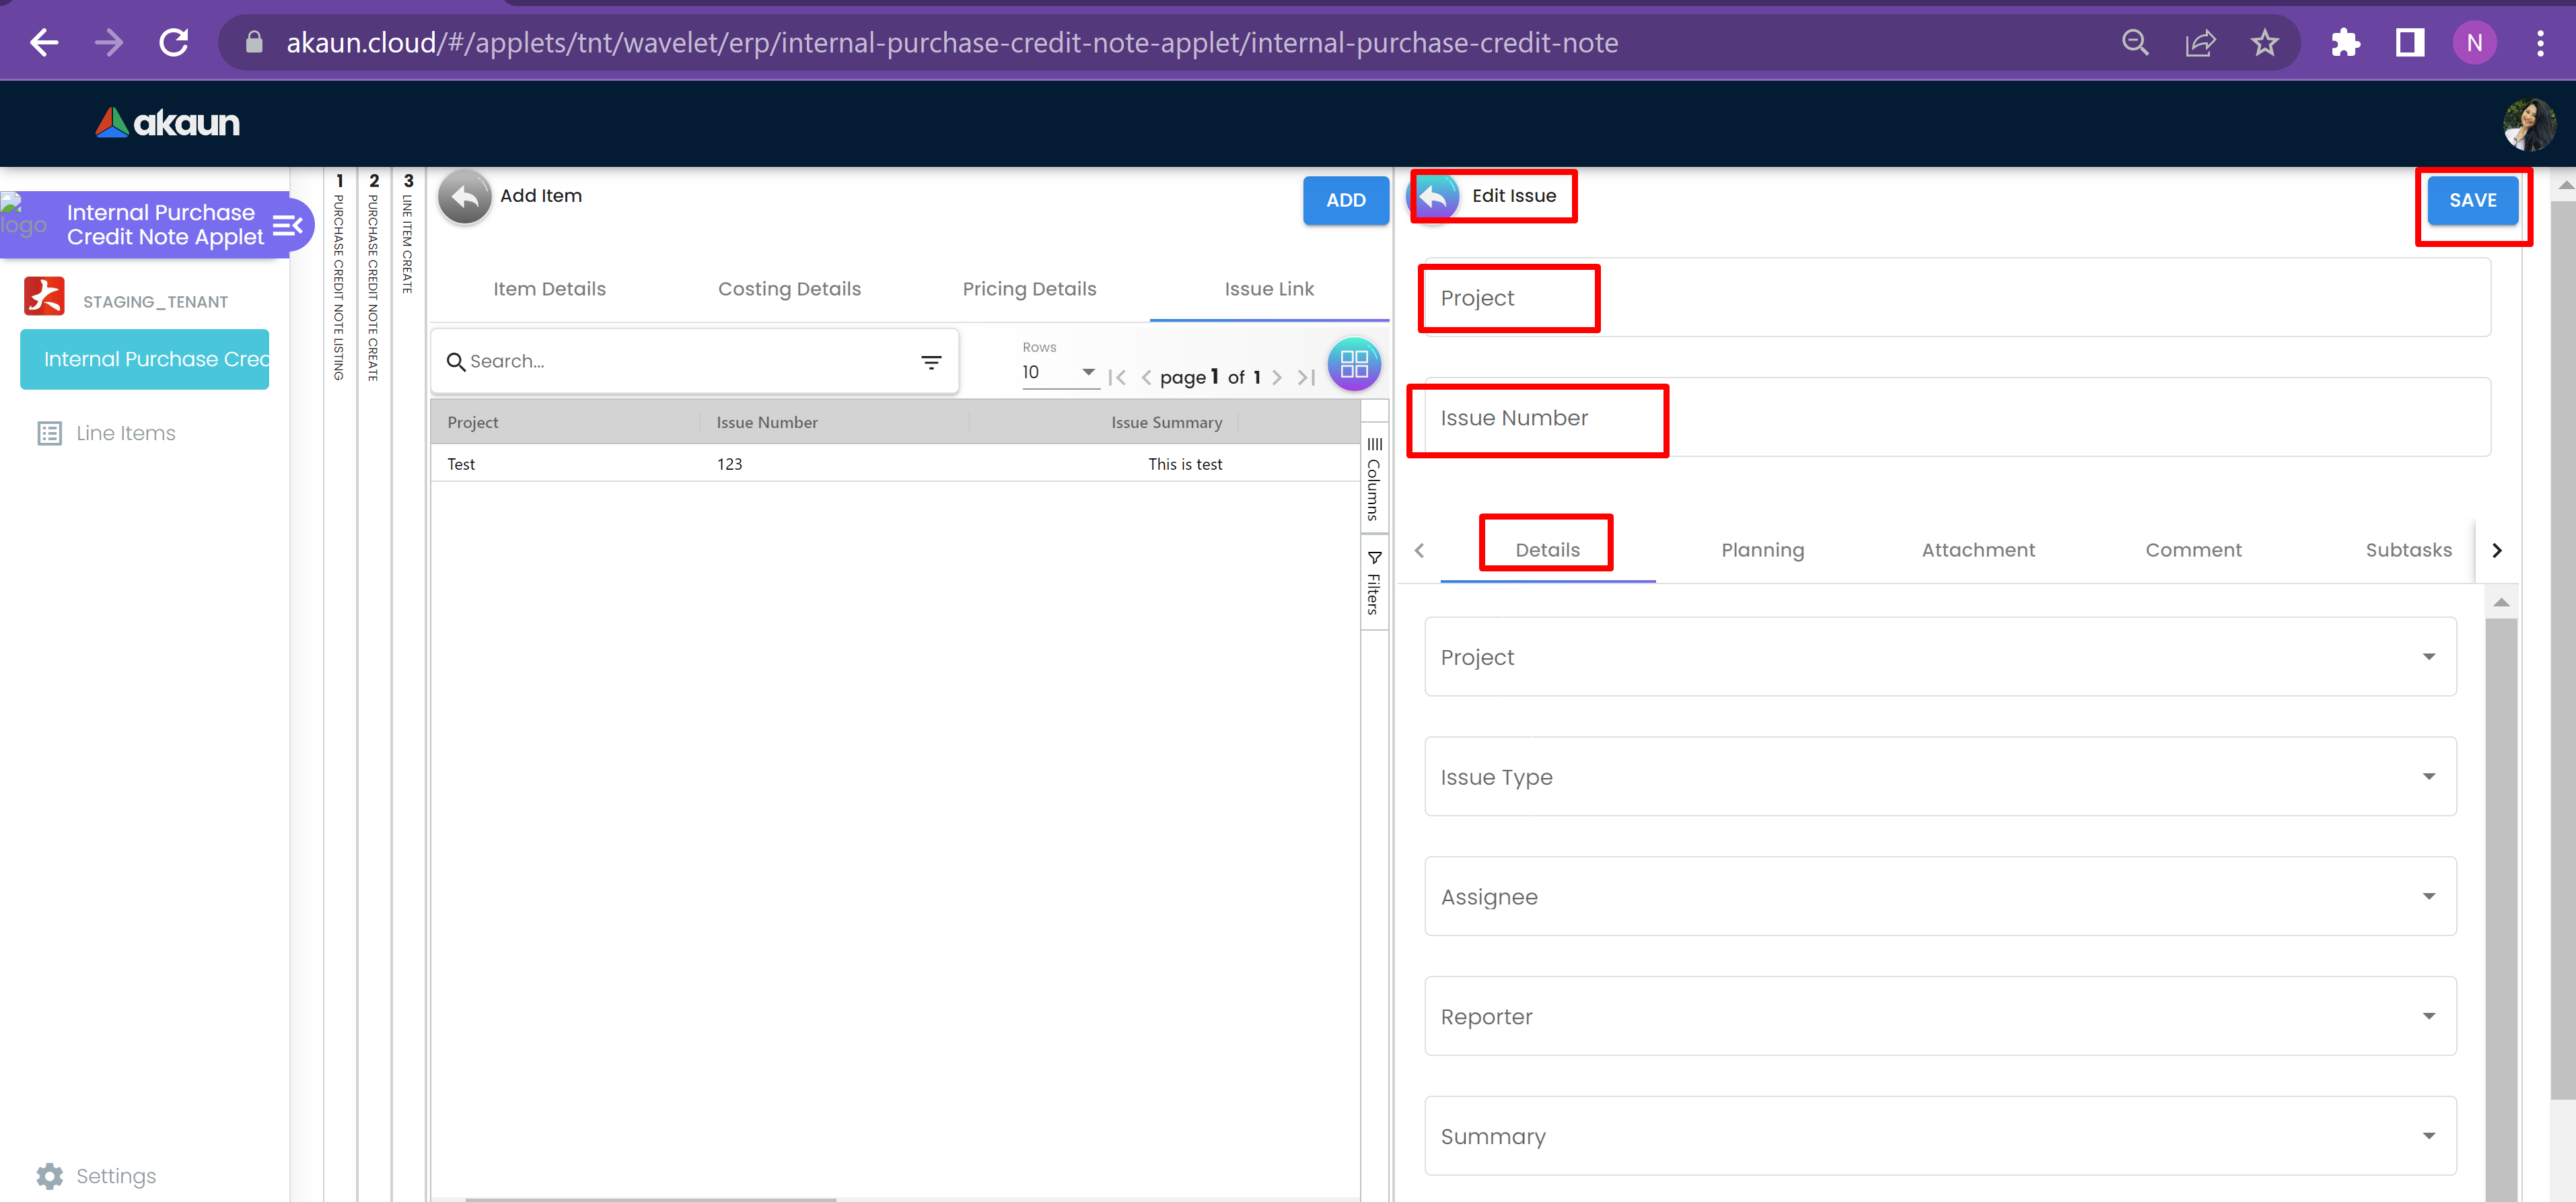Screen dimensions: 2576x1202
Task: Open the Rows per page dropdown
Action: coord(1059,372)
